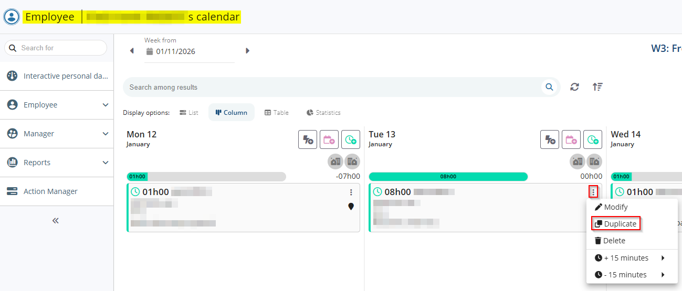The image size is (682, 291).
Task: Refresh the calendar results
Action: [x=574, y=87]
